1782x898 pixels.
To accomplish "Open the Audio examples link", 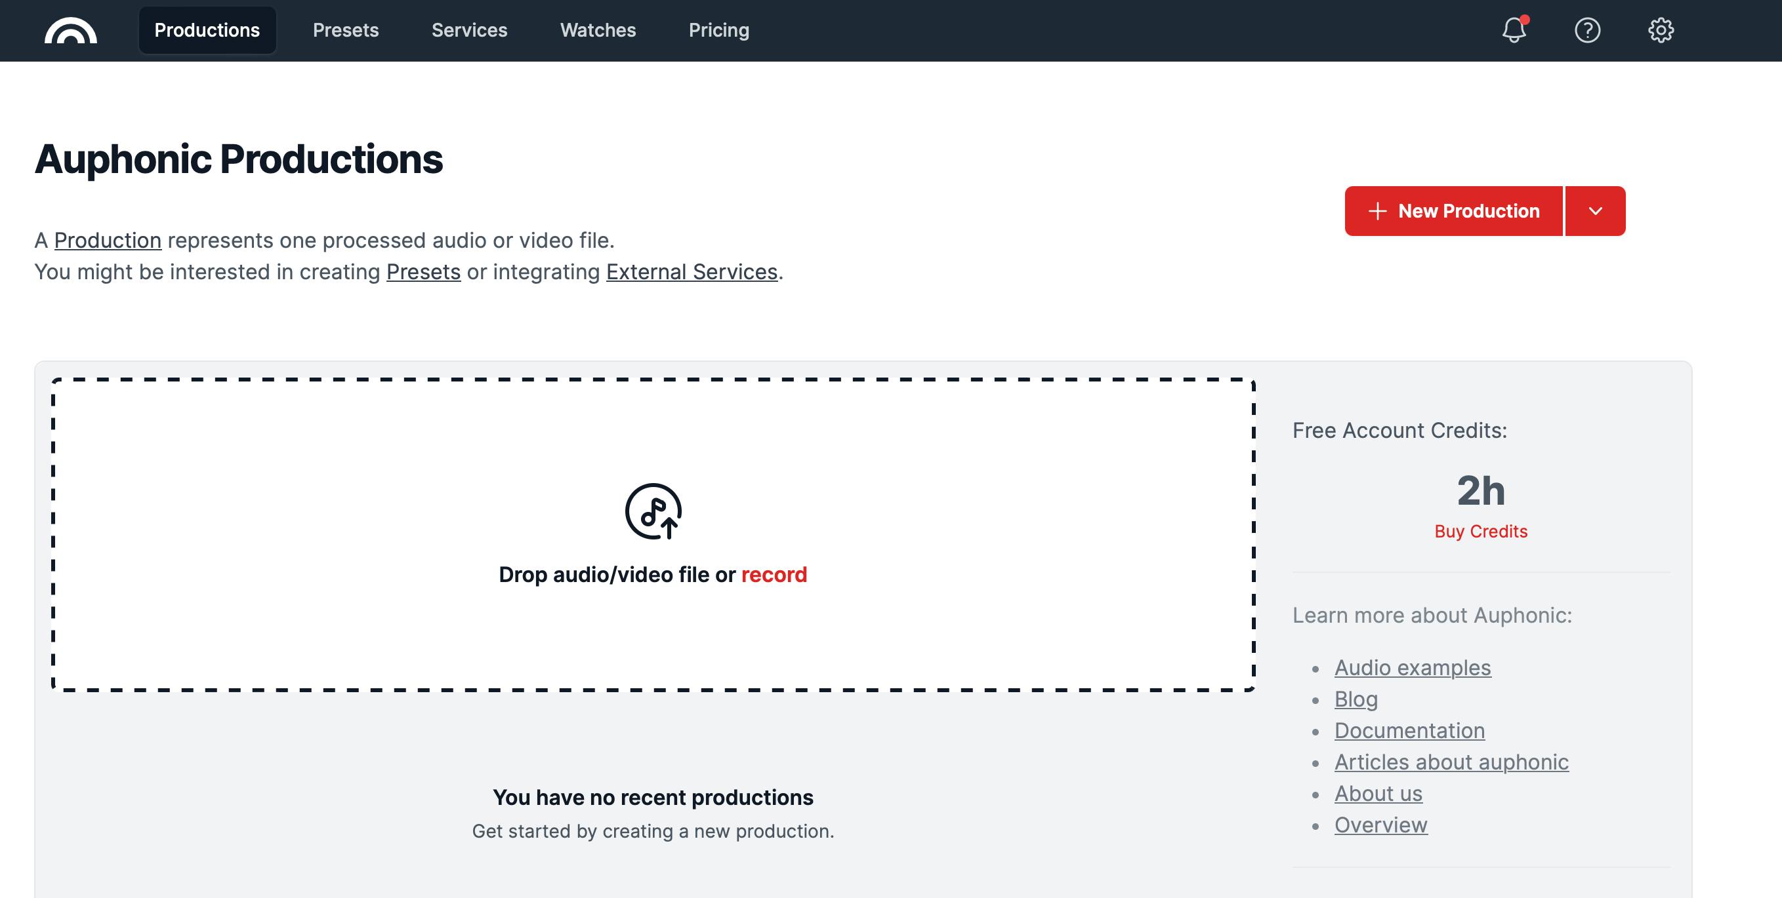I will tap(1412, 668).
